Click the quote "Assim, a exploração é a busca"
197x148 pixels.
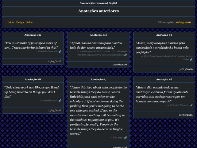[162, 48]
